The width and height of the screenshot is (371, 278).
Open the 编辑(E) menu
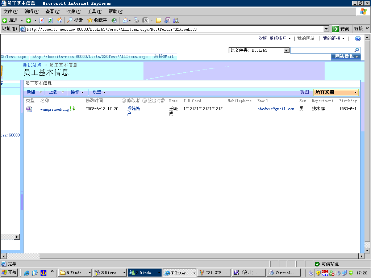point(32,12)
